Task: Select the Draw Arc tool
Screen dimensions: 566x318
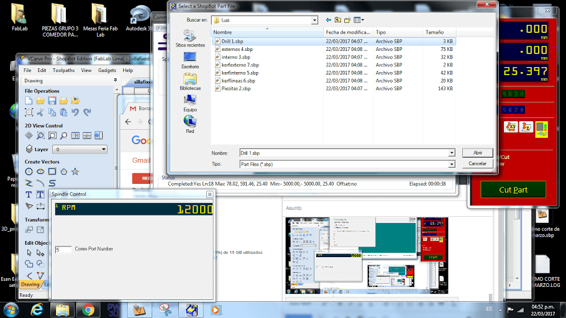Action: tap(40, 183)
